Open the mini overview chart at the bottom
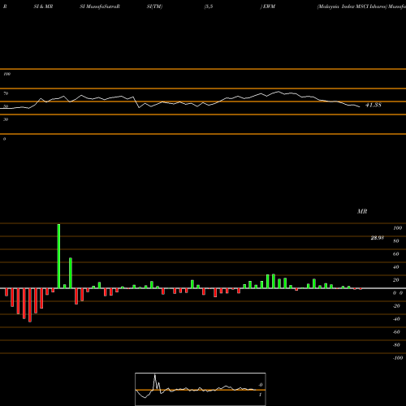Image resolution: width=406 pixels, height=406 pixels. coord(201,389)
